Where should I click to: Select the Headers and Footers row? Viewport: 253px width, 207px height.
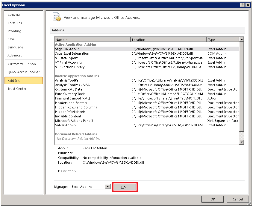pyautogui.click(x=147, y=103)
